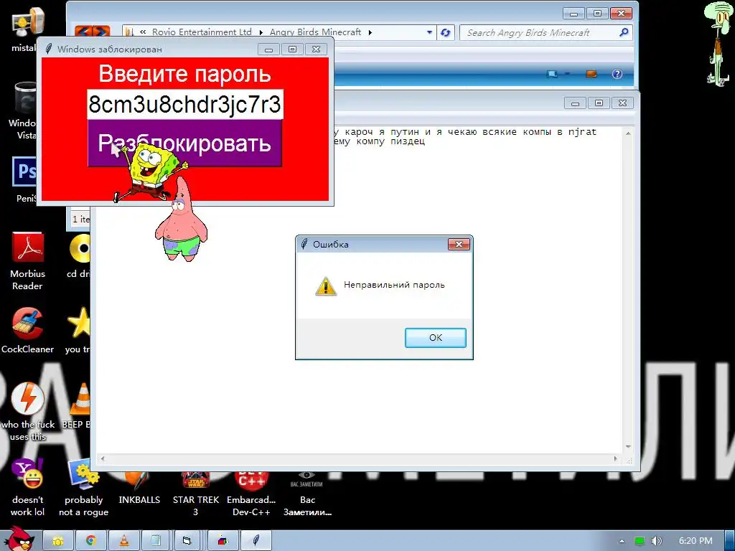The image size is (735, 551).
Task: Click the text window's vertical scrollbar up arrow
Action: click(x=628, y=133)
